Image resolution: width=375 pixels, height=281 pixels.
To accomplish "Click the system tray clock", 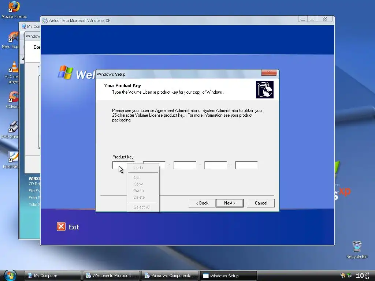I will coord(363,276).
